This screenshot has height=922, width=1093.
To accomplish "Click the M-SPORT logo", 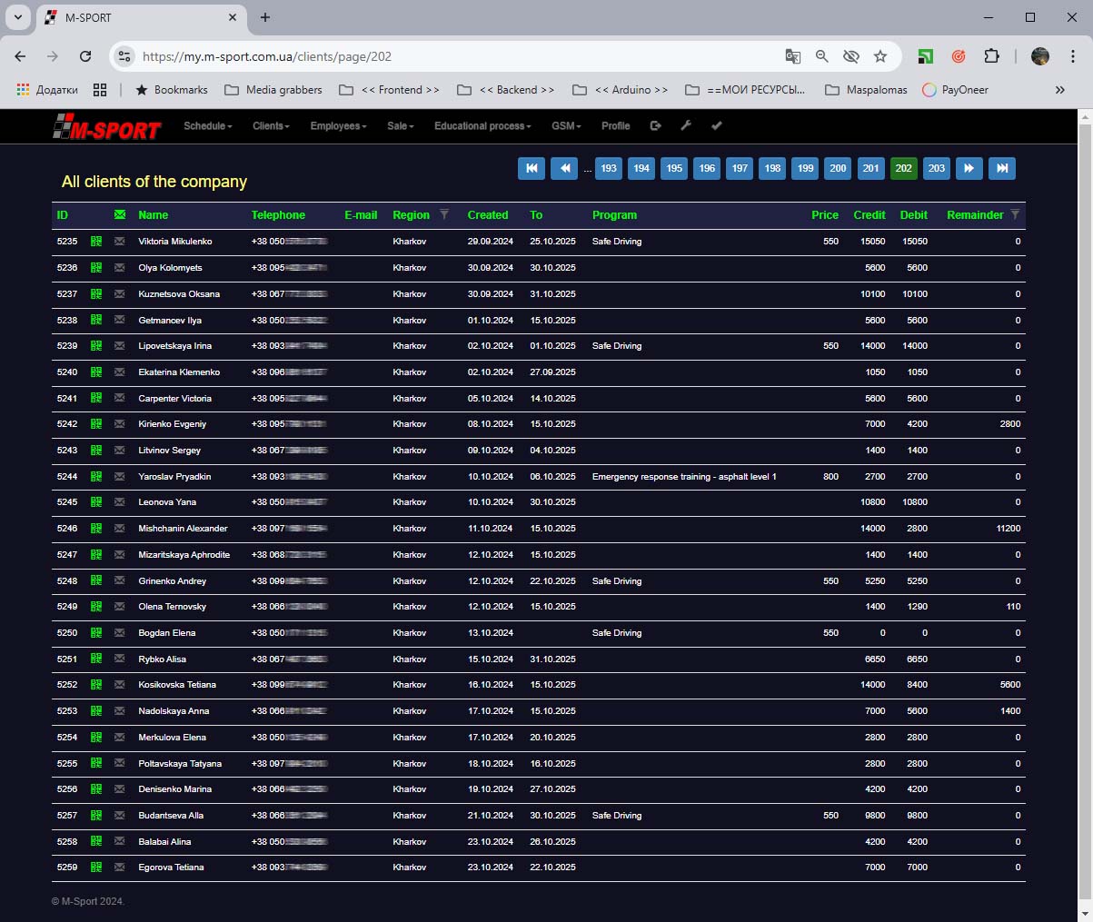I will tap(106, 128).
